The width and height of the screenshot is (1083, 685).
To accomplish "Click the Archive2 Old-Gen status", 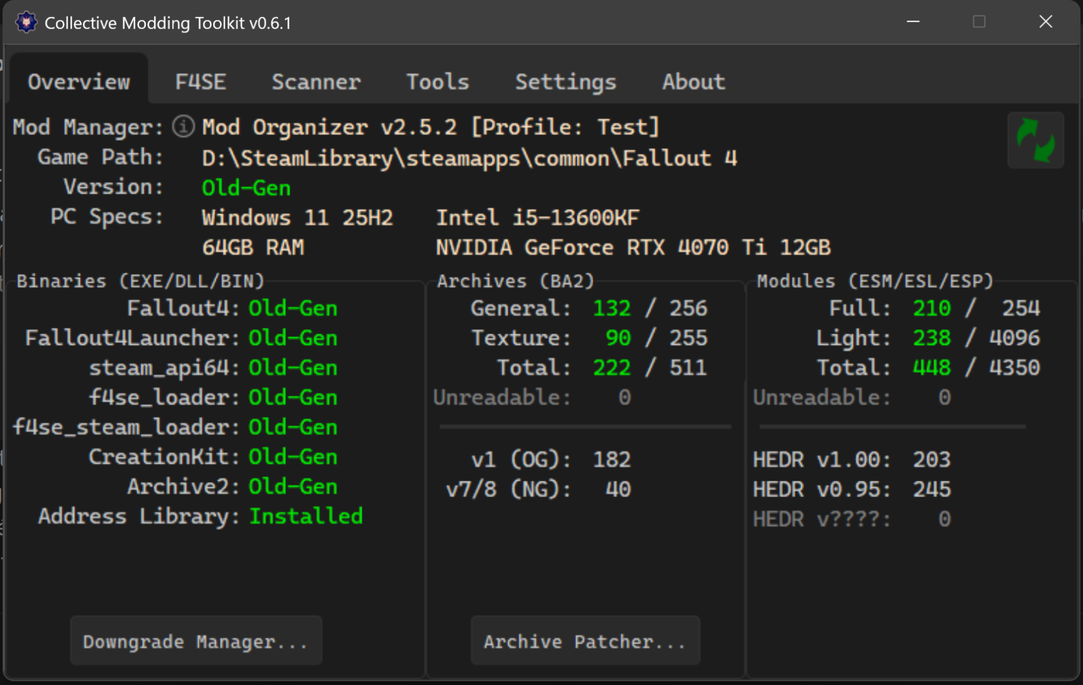I will (293, 487).
